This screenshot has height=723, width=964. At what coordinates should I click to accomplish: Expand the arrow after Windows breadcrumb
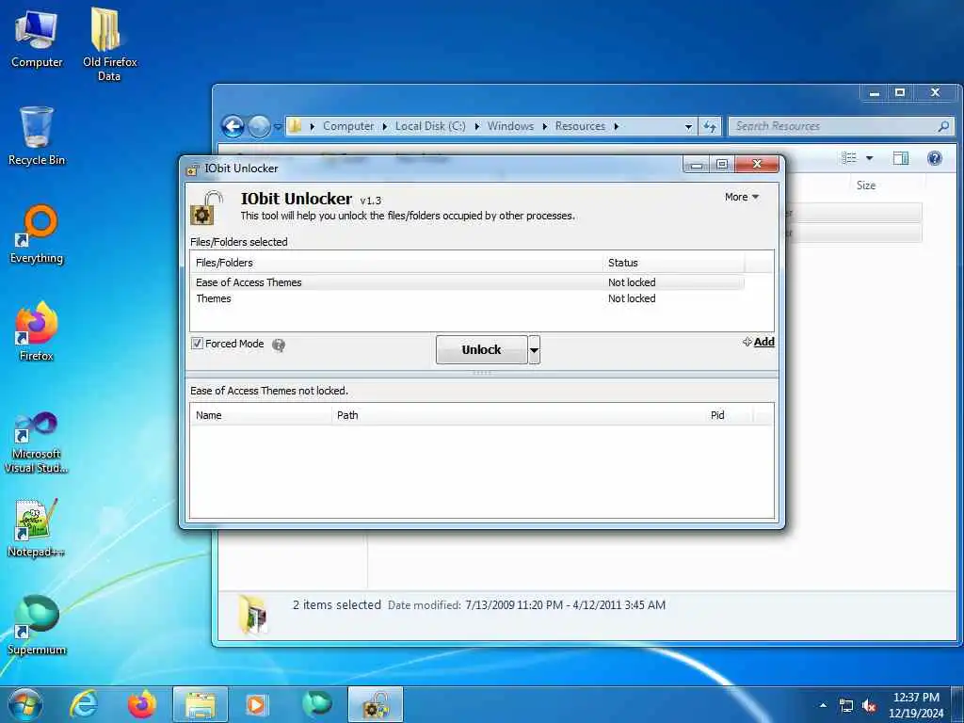(545, 127)
